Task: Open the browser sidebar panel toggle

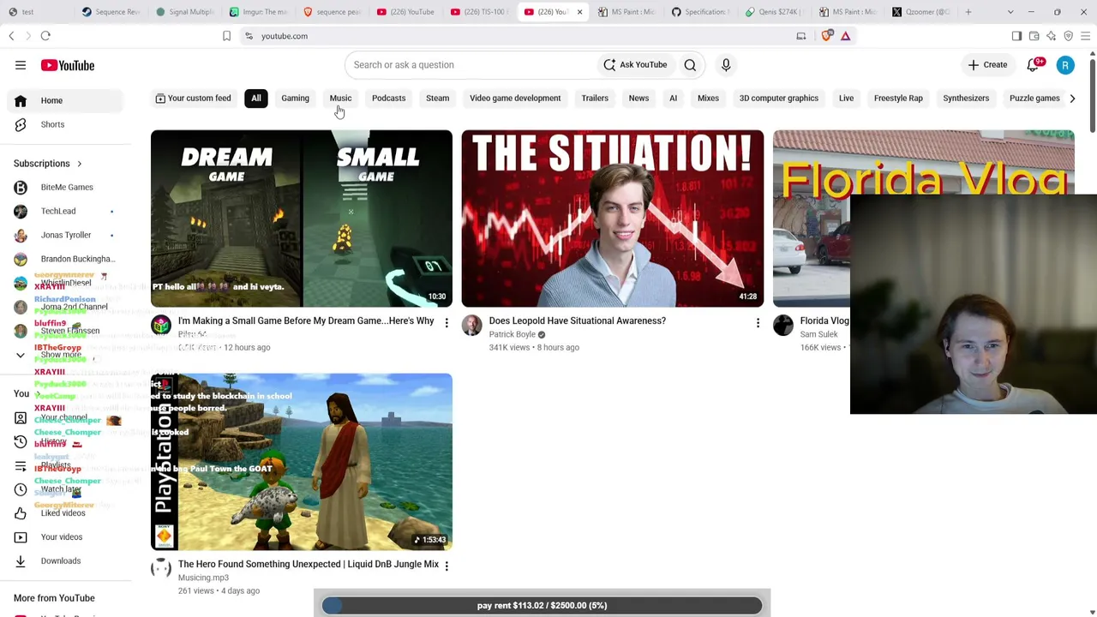Action: [x=1016, y=36]
